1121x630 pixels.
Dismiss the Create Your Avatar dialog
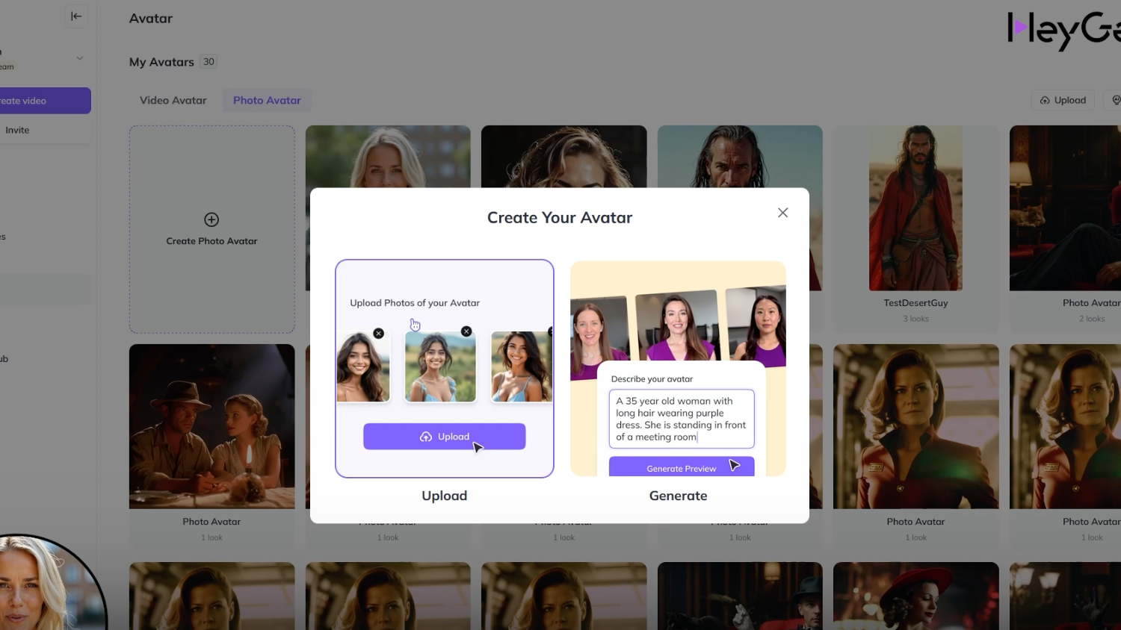click(782, 213)
